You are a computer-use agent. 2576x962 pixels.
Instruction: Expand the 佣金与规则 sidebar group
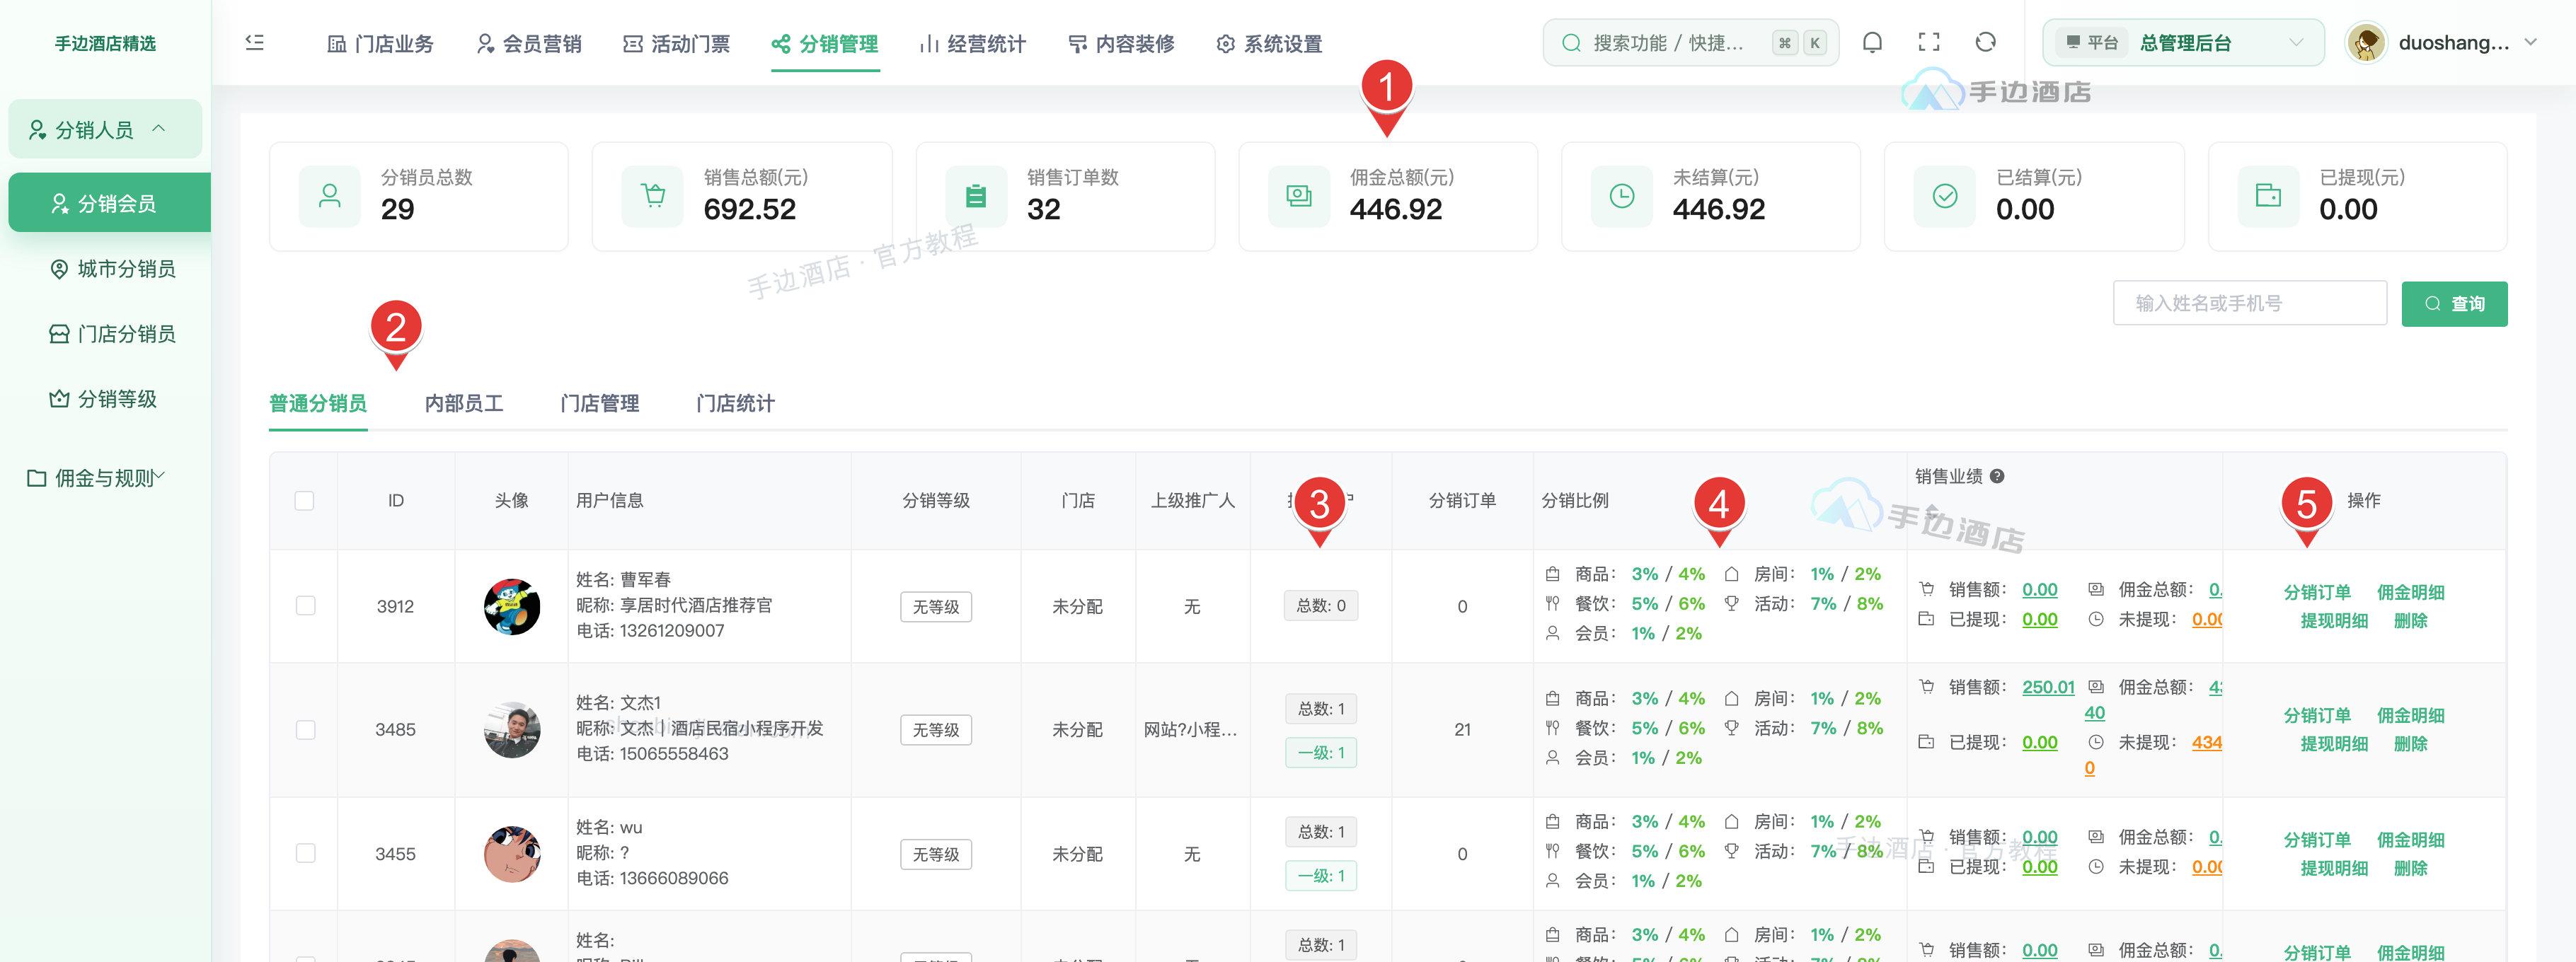(97, 478)
